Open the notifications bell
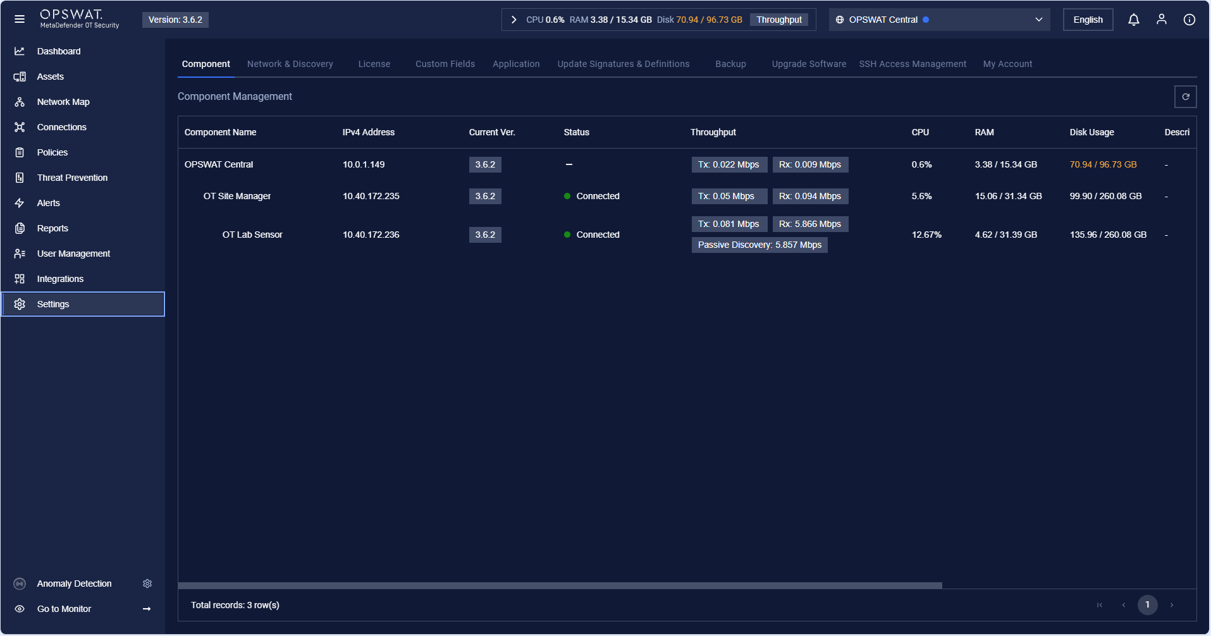 [x=1133, y=20]
